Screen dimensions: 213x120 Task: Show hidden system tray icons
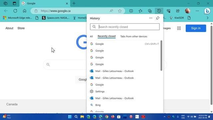click(x=164, y=117)
